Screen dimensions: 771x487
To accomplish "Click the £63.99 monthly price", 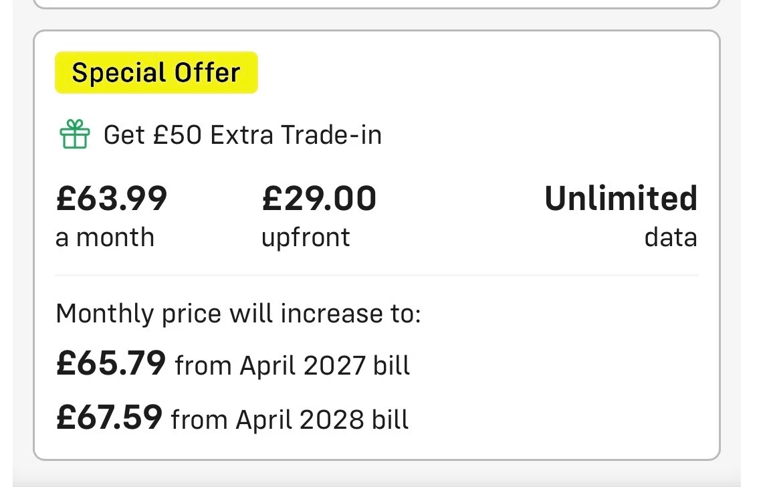I will click(112, 198).
